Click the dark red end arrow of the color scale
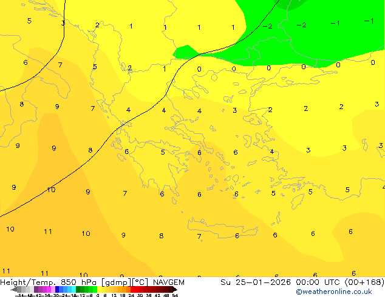385x297 pixels. coord(175,289)
